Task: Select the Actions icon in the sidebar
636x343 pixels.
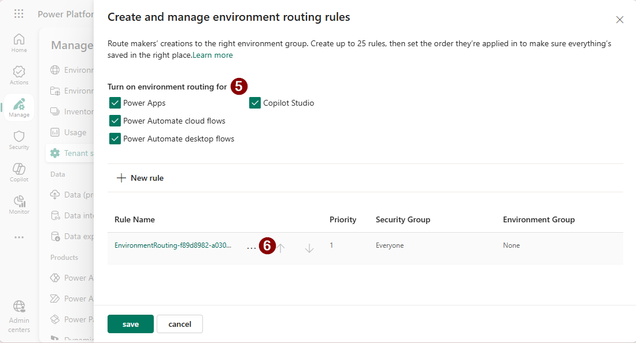Action: [19, 74]
